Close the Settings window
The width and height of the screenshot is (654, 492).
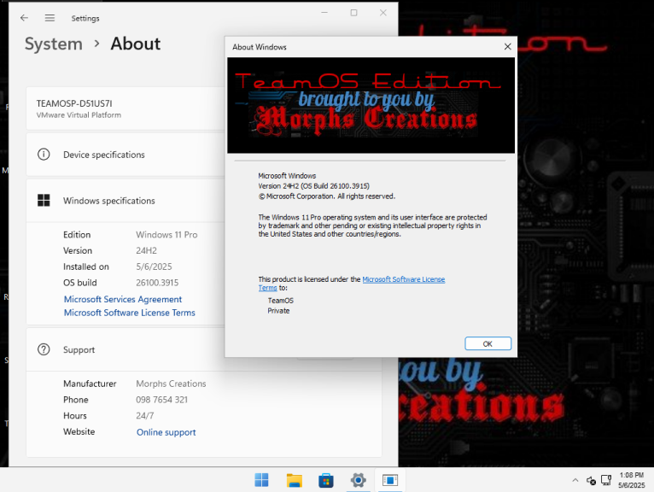click(382, 13)
